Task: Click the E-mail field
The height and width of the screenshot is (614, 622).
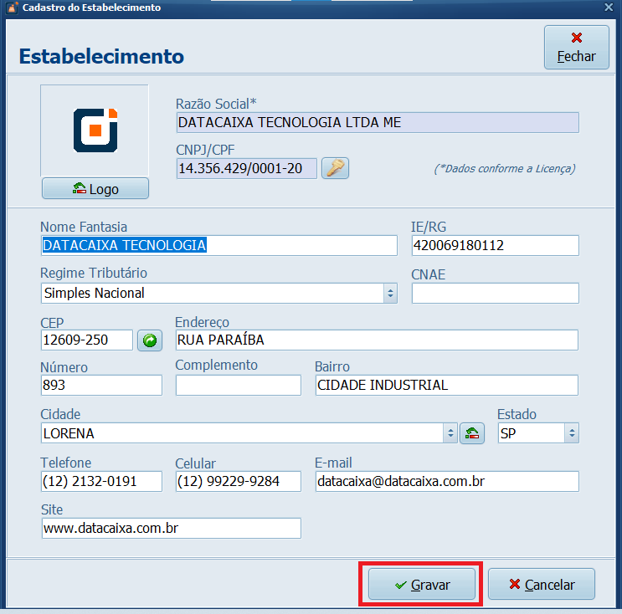Action: (447, 481)
